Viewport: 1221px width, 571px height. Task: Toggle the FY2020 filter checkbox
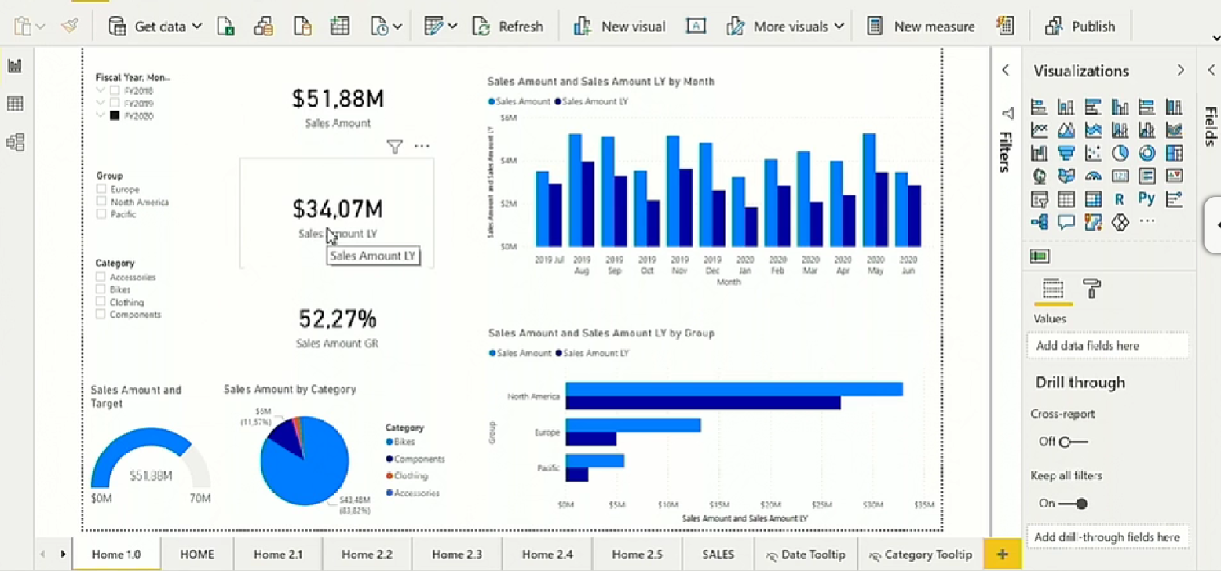tap(113, 115)
